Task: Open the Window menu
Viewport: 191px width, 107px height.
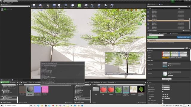Action: (8, 3)
